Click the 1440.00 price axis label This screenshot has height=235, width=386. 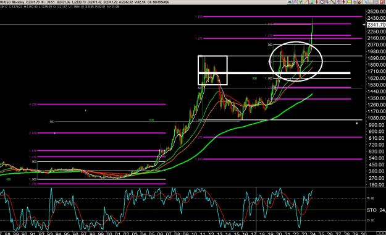click(x=376, y=92)
